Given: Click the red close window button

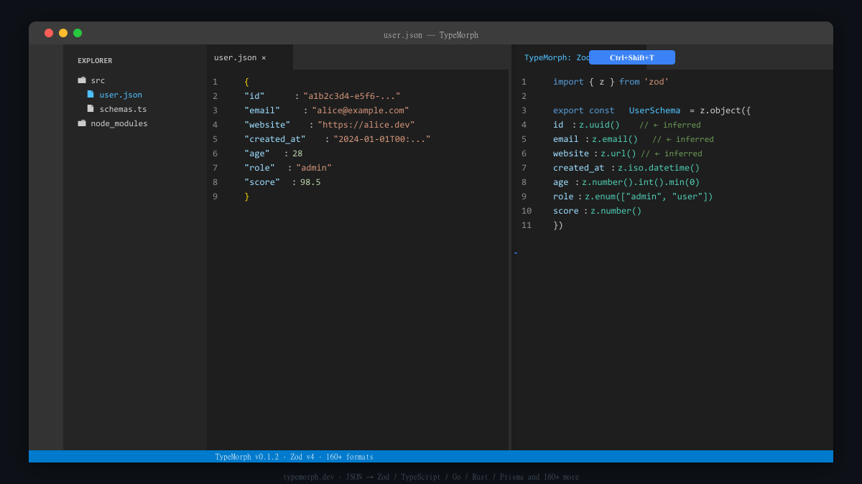Looking at the screenshot, I should point(49,33).
